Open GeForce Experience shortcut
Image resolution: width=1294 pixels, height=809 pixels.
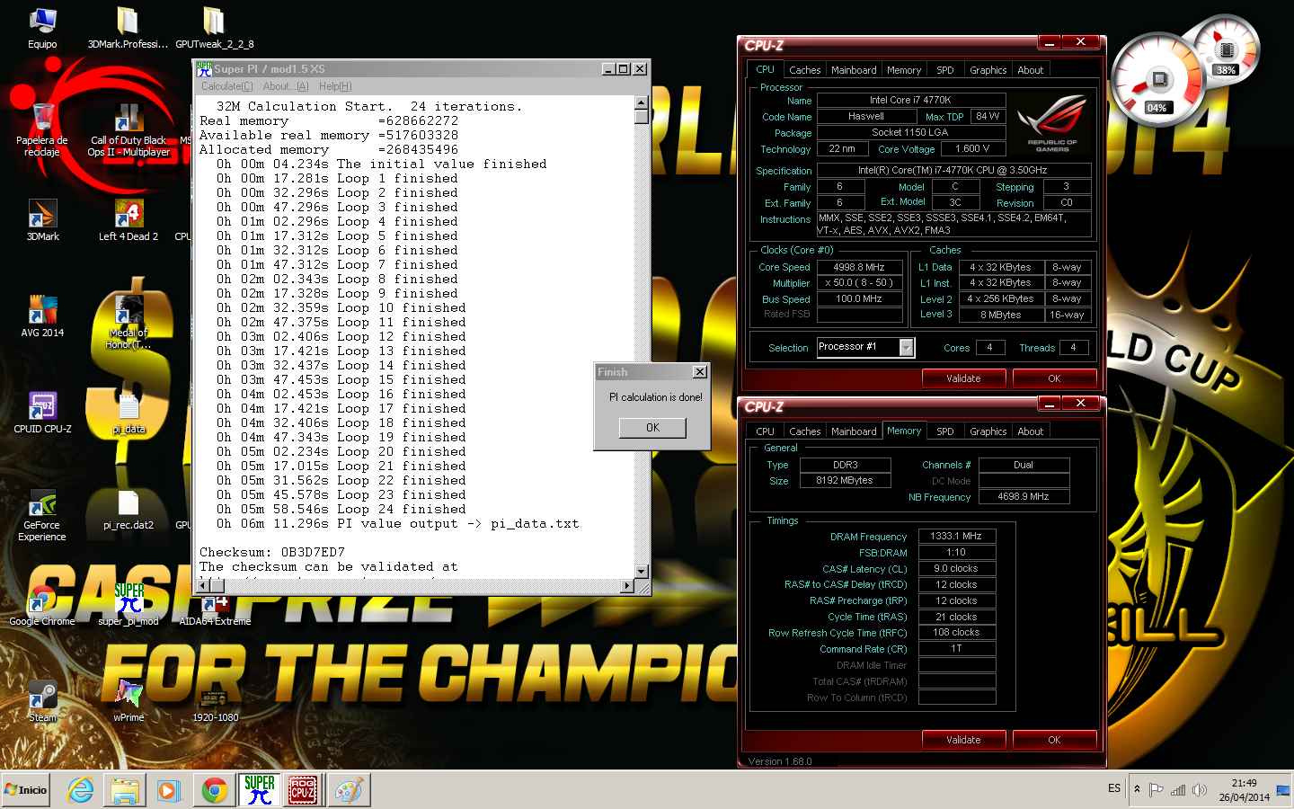click(42, 515)
